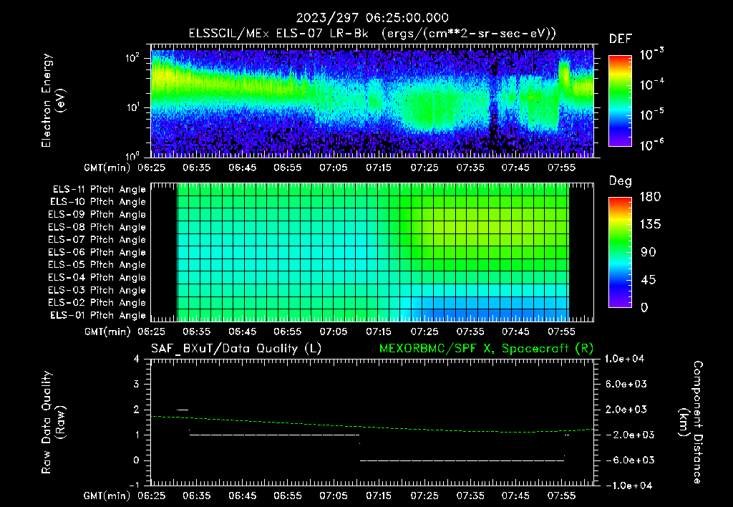Click the 3 tick on data quality axis
The width and height of the screenshot is (733, 507).
click(137, 384)
